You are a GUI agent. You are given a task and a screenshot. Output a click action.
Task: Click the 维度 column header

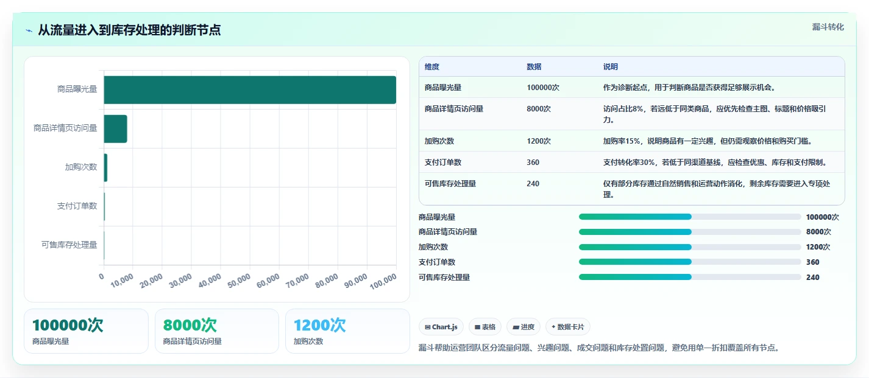(432, 67)
